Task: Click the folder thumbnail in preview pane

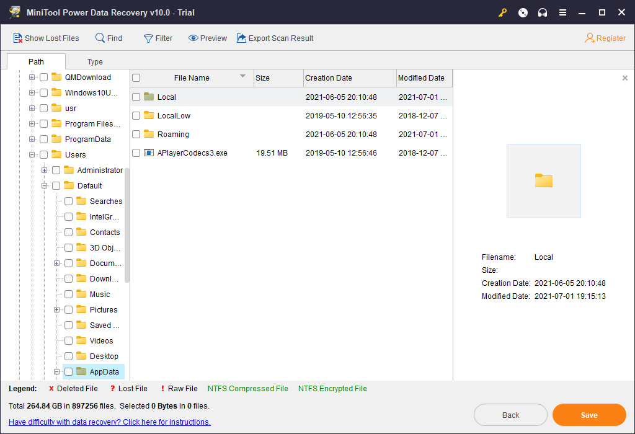Action: click(543, 180)
